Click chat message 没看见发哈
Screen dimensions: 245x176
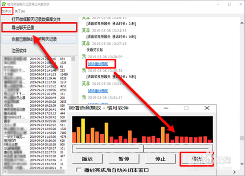[x=95, y=50]
